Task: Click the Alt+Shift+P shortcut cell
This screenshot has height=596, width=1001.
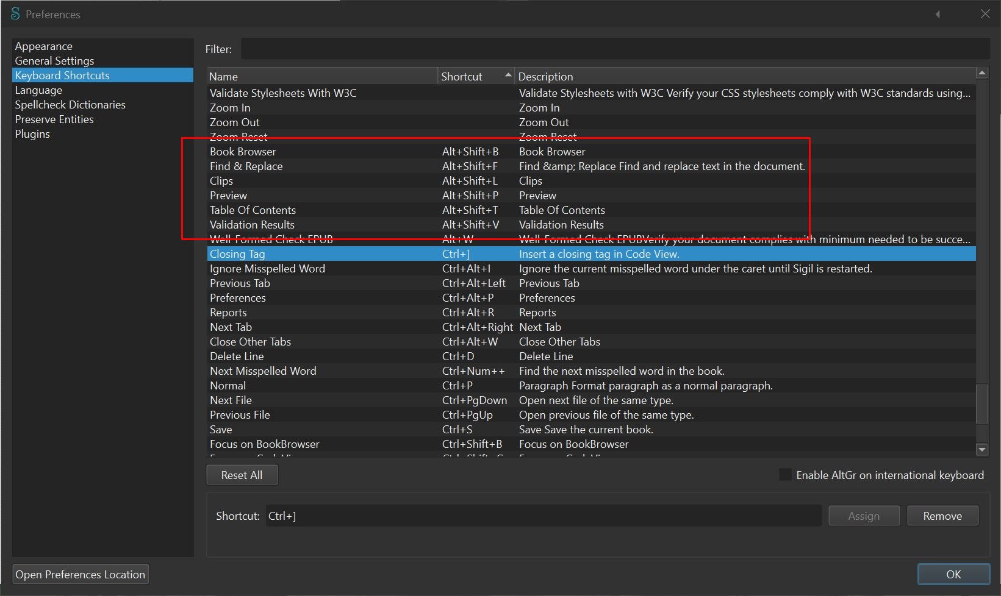Action: [470, 196]
